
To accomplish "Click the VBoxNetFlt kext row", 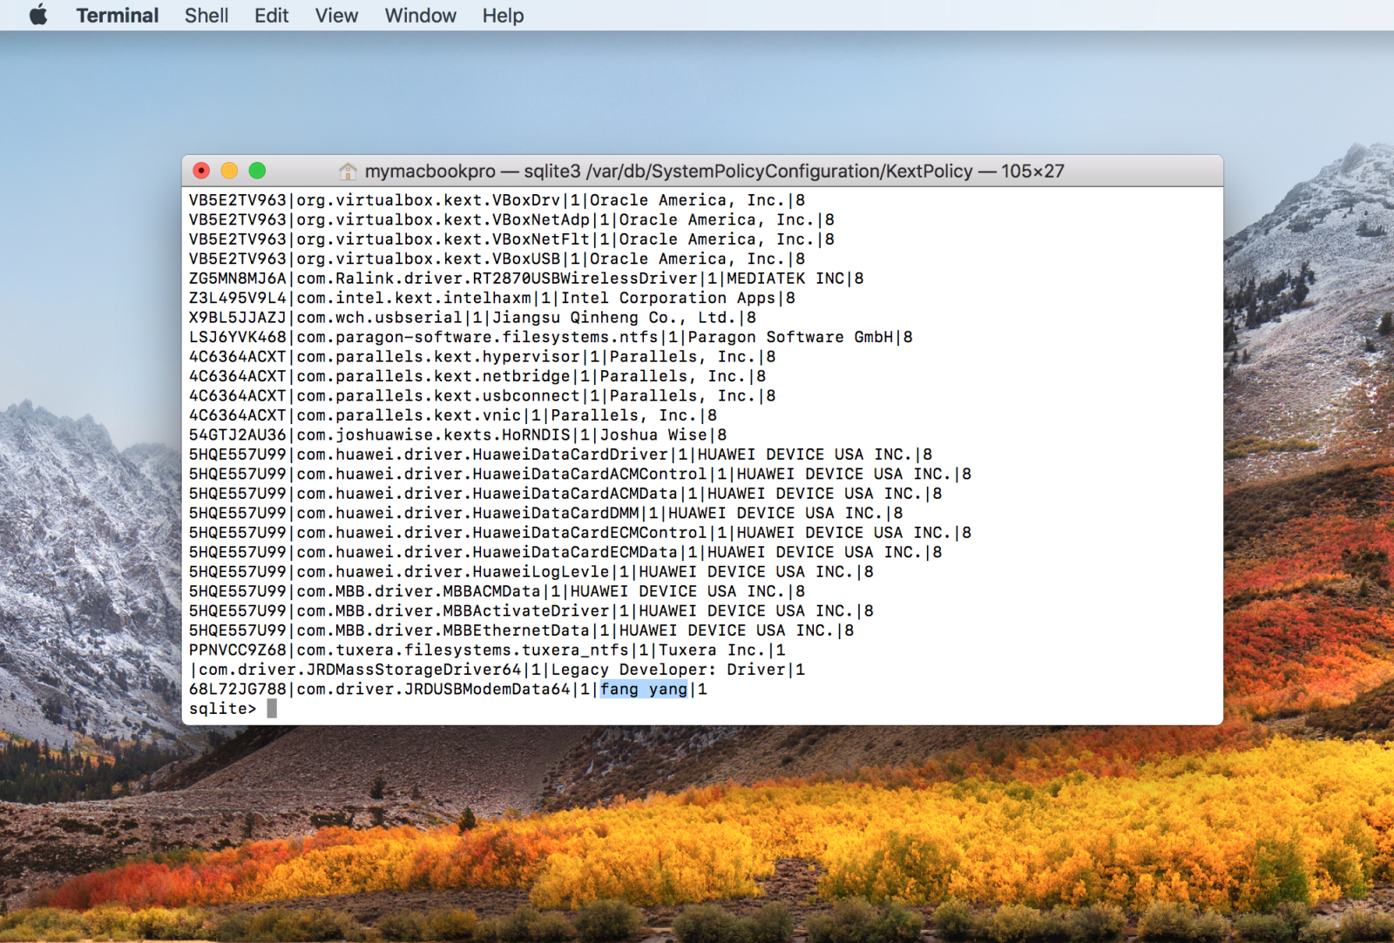I will (x=512, y=239).
